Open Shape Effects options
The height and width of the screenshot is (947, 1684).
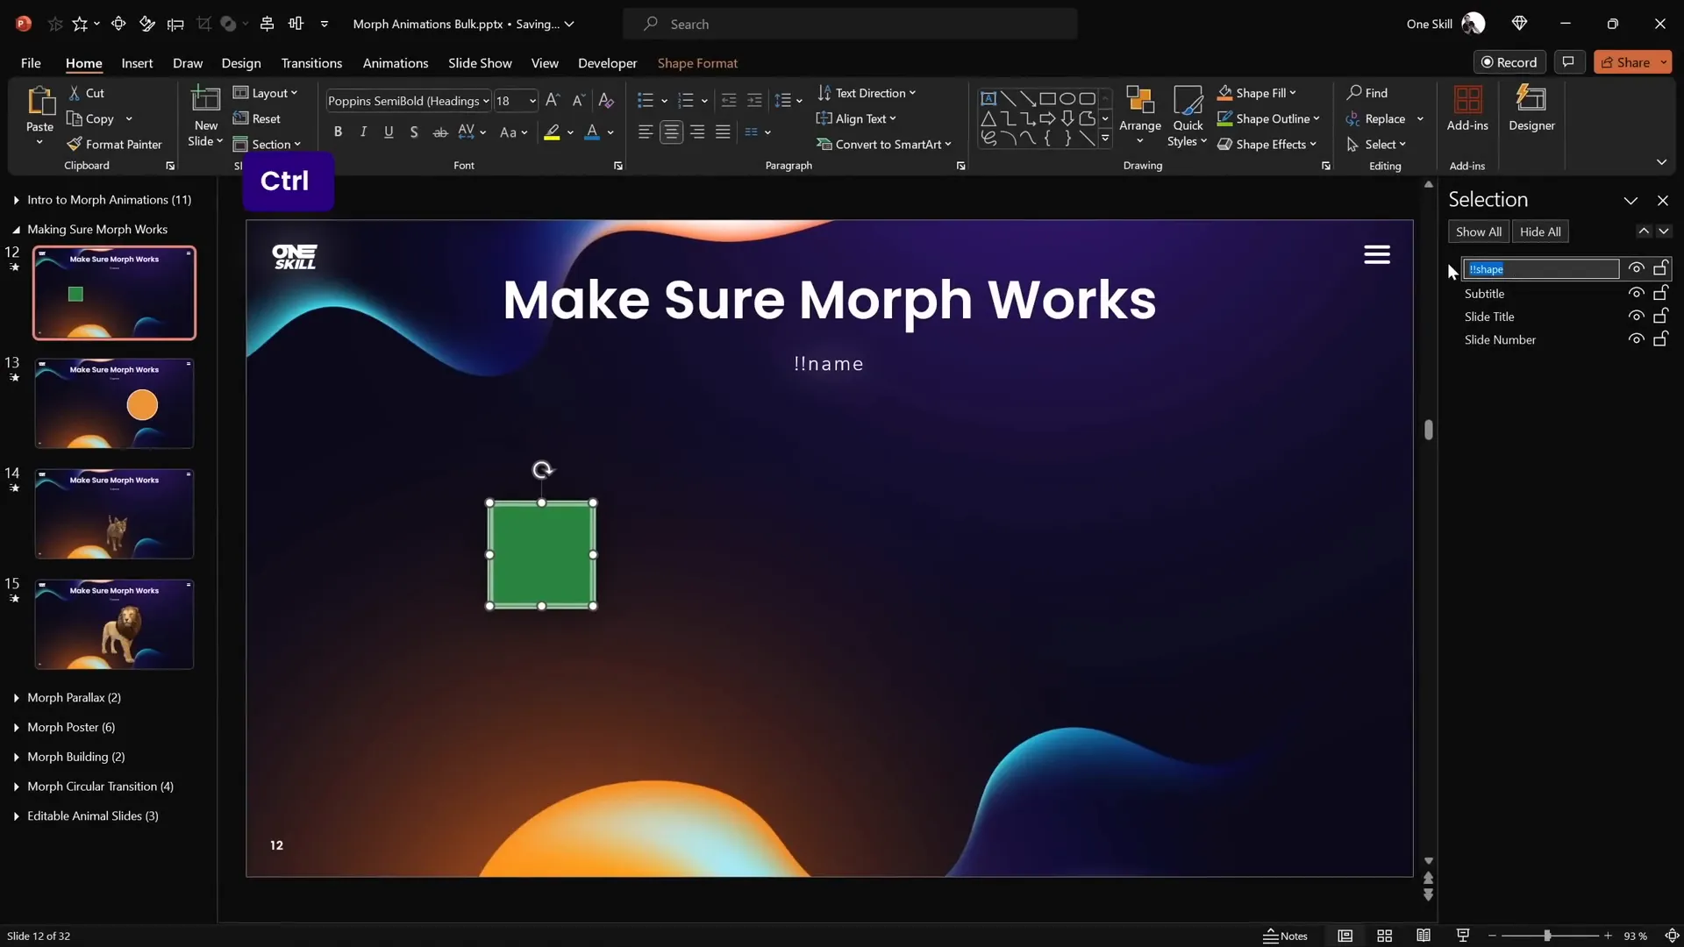1267,144
